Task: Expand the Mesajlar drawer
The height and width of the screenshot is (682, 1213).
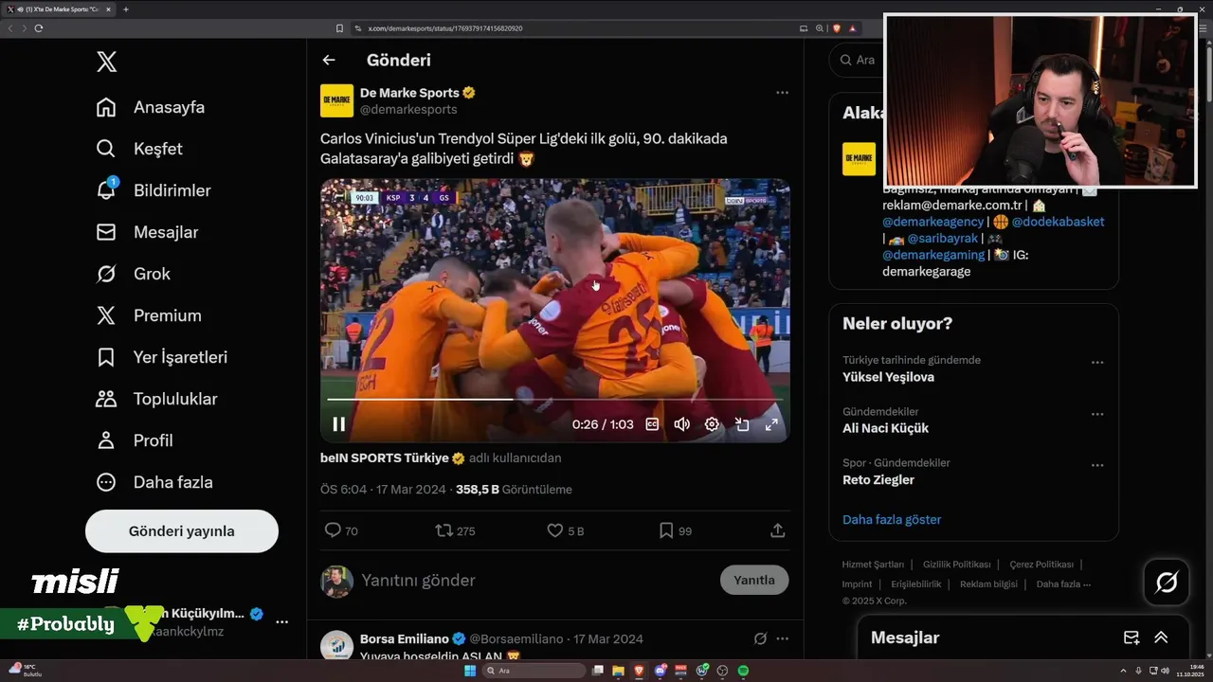Action: (x=1161, y=637)
